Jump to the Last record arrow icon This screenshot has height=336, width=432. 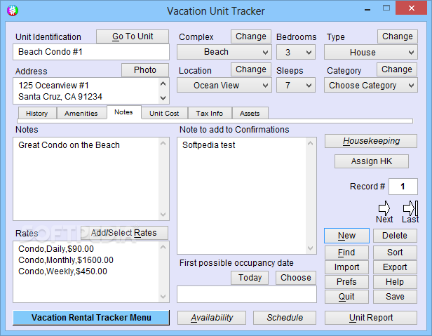click(x=410, y=208)
